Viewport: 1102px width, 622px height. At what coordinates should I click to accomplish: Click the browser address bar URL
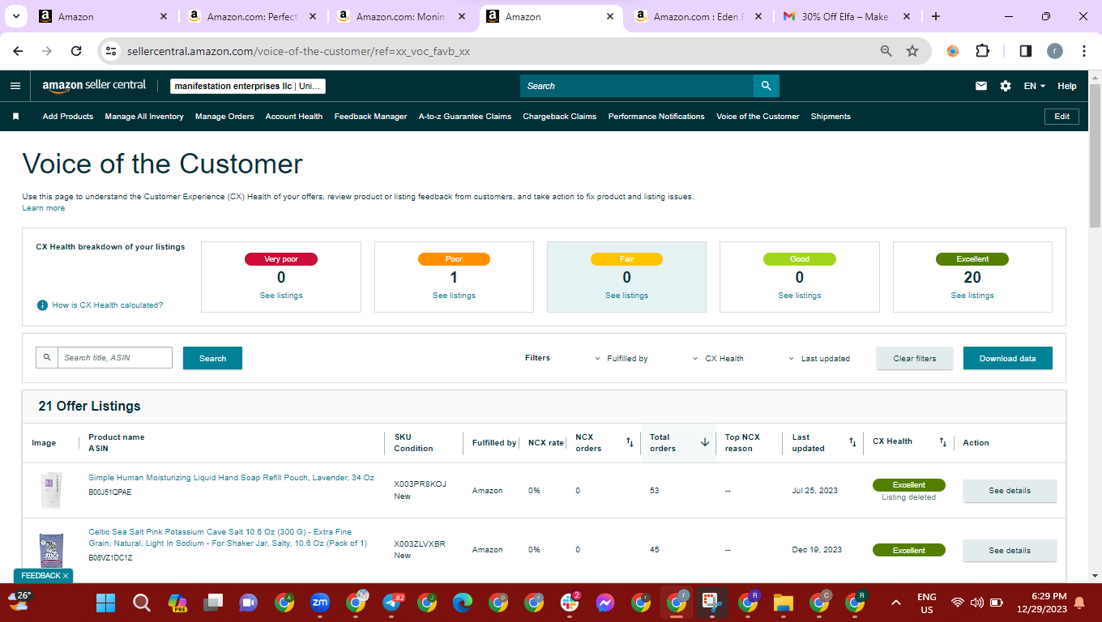tap(299, 51)
